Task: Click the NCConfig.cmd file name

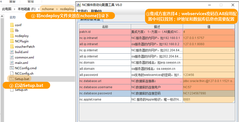Action: [26, 68]
